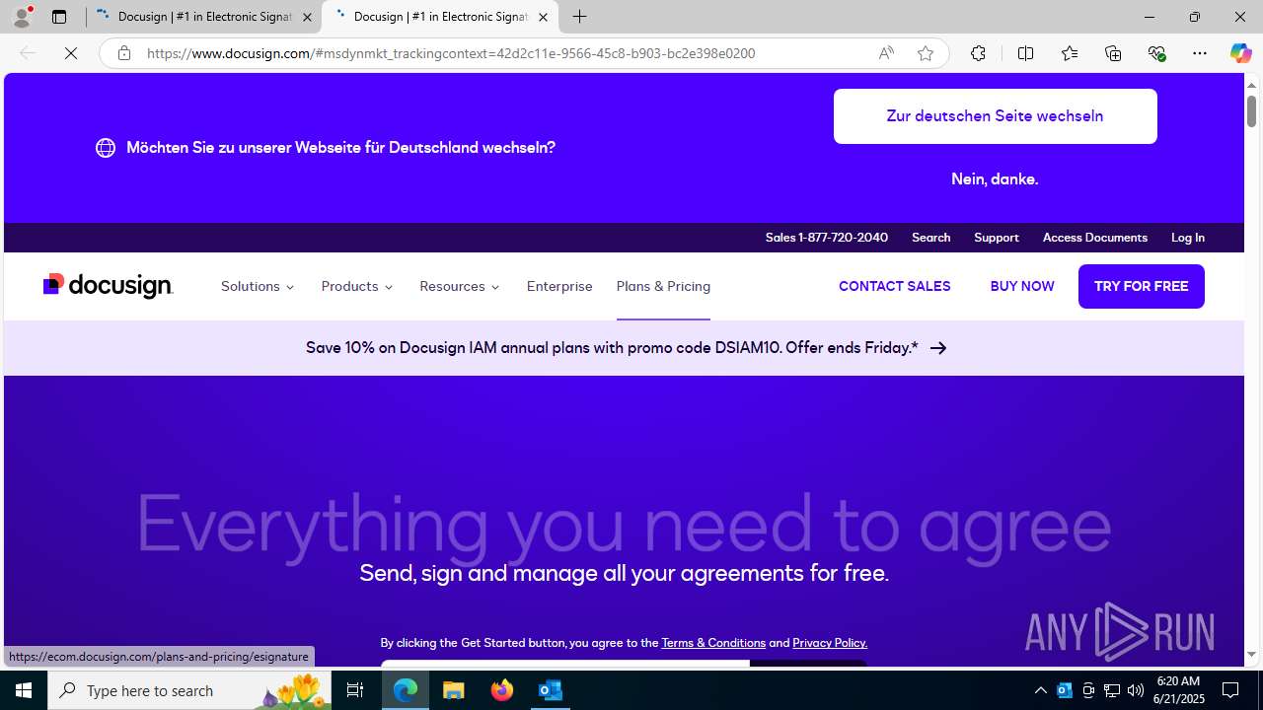Open the Extensions icon
The height and width of the screenshot is (710, 1263).
pyautogui.click(x=978, y=53)
